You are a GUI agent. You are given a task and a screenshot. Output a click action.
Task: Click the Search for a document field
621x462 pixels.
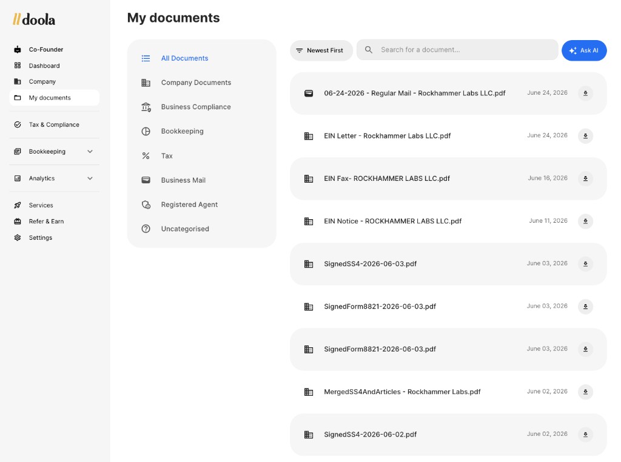click(457, 50)
